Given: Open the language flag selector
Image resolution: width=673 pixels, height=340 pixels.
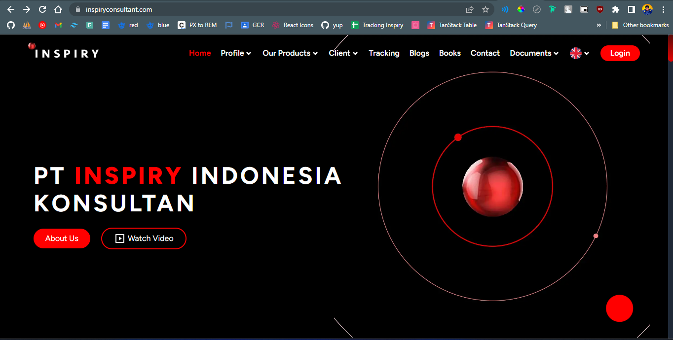Looking at the screenshot, I should pyautogui.click(x=579, y=53).
